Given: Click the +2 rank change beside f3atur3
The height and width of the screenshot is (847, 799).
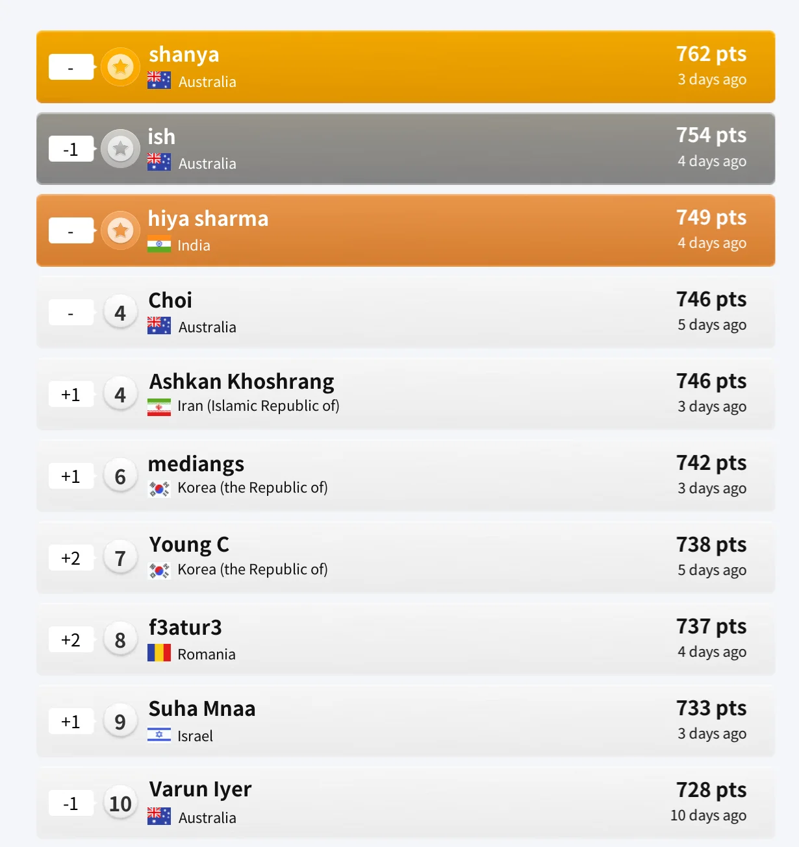Looking at the screenshot, I should click(71, 640).
